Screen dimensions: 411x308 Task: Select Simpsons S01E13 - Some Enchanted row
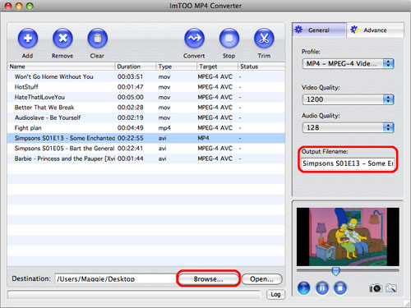(x=146, y=138)
